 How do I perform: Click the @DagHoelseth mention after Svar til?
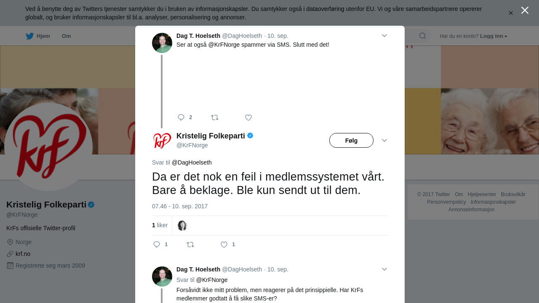(192, 162)
